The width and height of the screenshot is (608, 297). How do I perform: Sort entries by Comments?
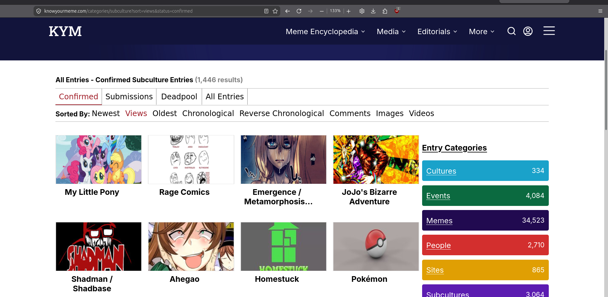(350, 113)
